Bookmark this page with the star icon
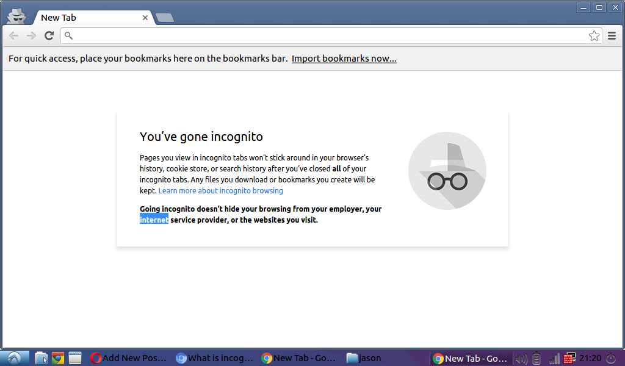 [x=594, y=36]
